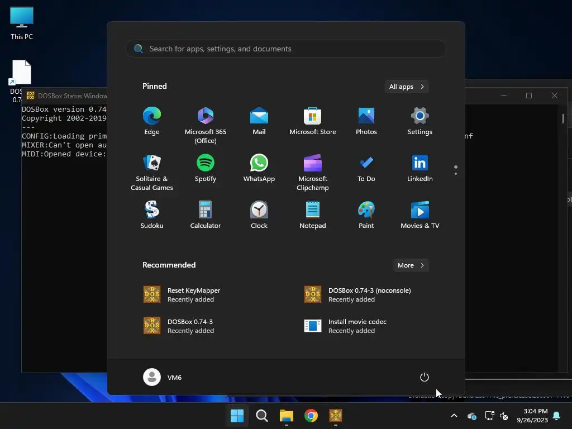The width and height of the screenshot is (572, 429).
Task: Open the Calculator app
Action: click(206, 215)
